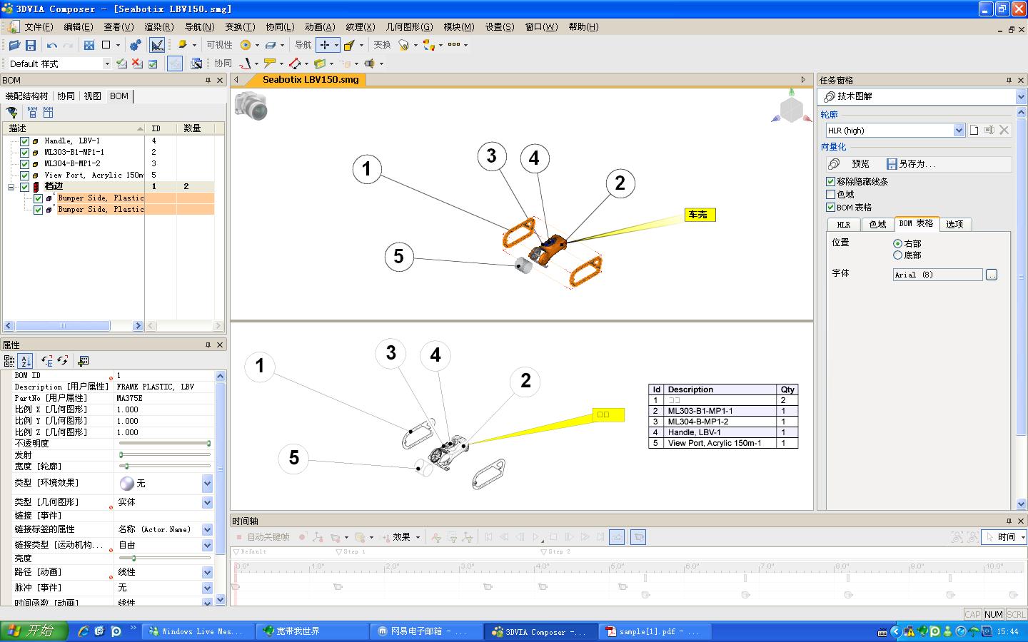Enable the 色域 checkbox
Viewport: 1028px width, 642px height.
(x=830, y=195)
